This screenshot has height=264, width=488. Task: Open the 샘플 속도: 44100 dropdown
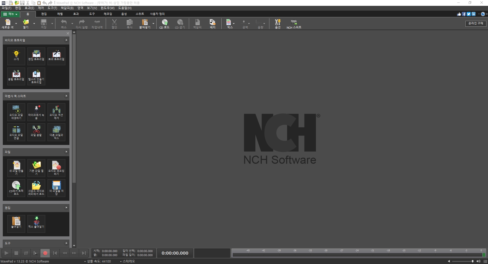coord(98,261)
